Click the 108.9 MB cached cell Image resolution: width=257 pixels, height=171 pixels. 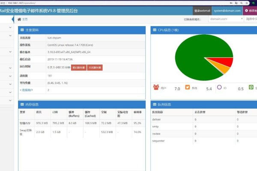[91, 123]
